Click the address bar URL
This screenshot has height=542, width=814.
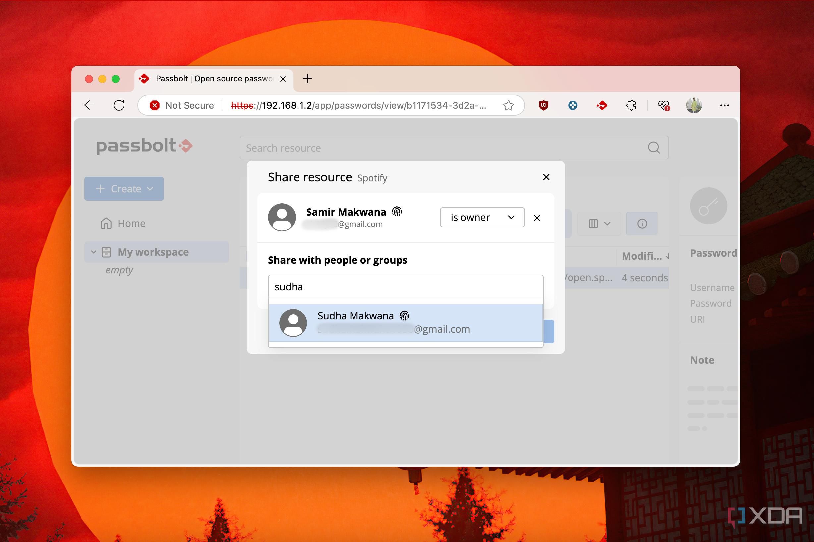point(358,105)
